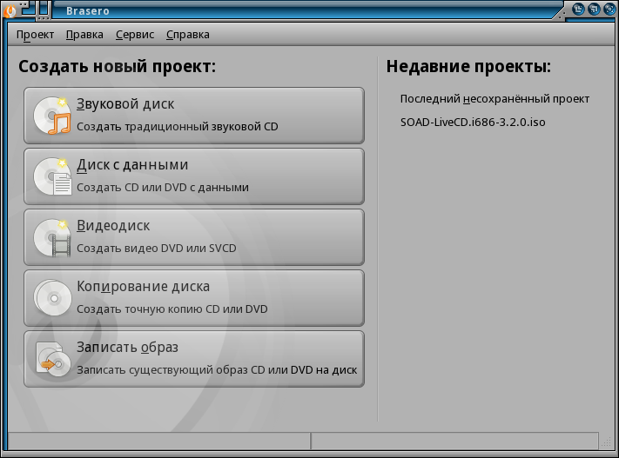
Task: Click the data disc document icon
Action: click(52, 176)
